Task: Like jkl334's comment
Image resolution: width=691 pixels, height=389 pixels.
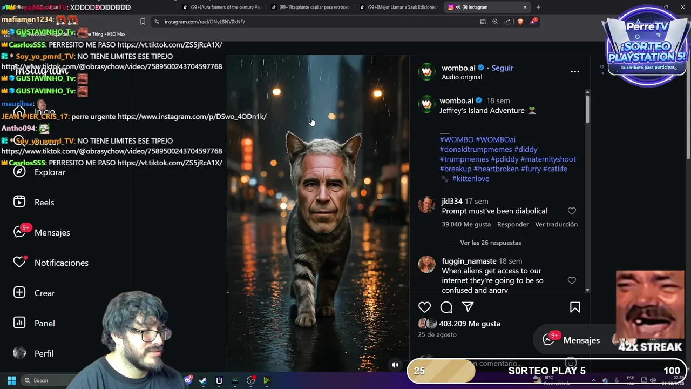Action: [572, 211]
